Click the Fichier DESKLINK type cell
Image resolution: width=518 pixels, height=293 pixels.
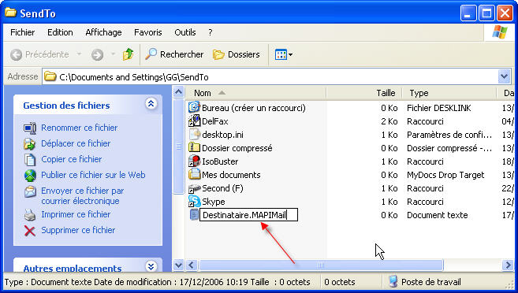point(438,108)
